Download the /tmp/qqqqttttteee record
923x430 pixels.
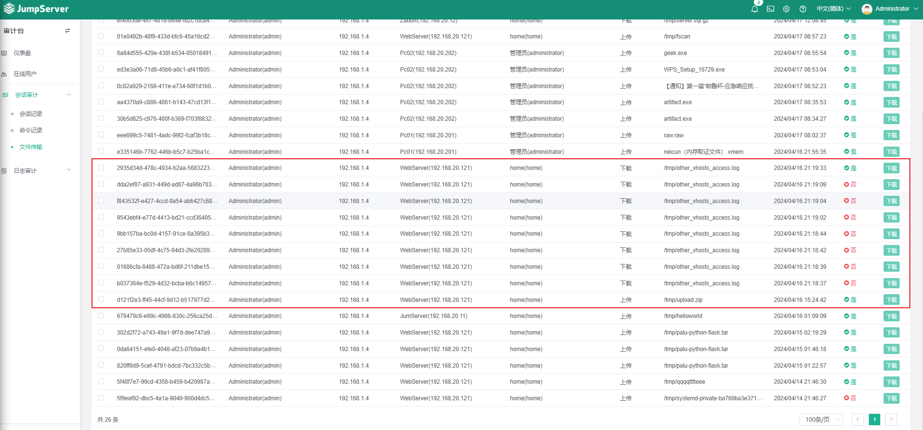point(891,382)
